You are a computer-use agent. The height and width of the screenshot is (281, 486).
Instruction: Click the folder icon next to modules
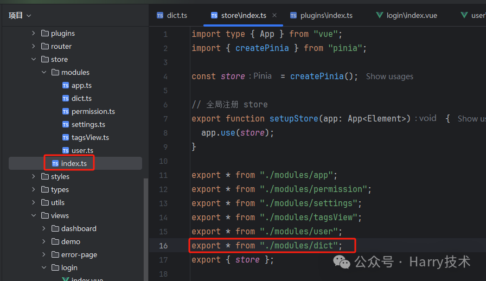(55, 72)
